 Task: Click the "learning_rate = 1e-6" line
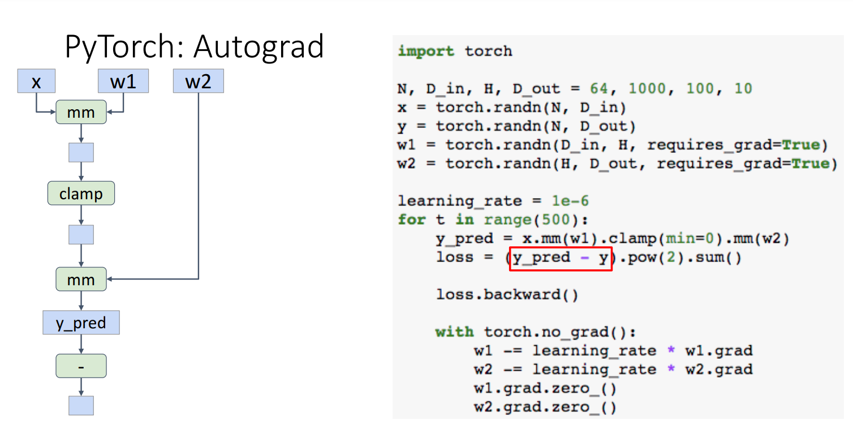coord(493,201)
